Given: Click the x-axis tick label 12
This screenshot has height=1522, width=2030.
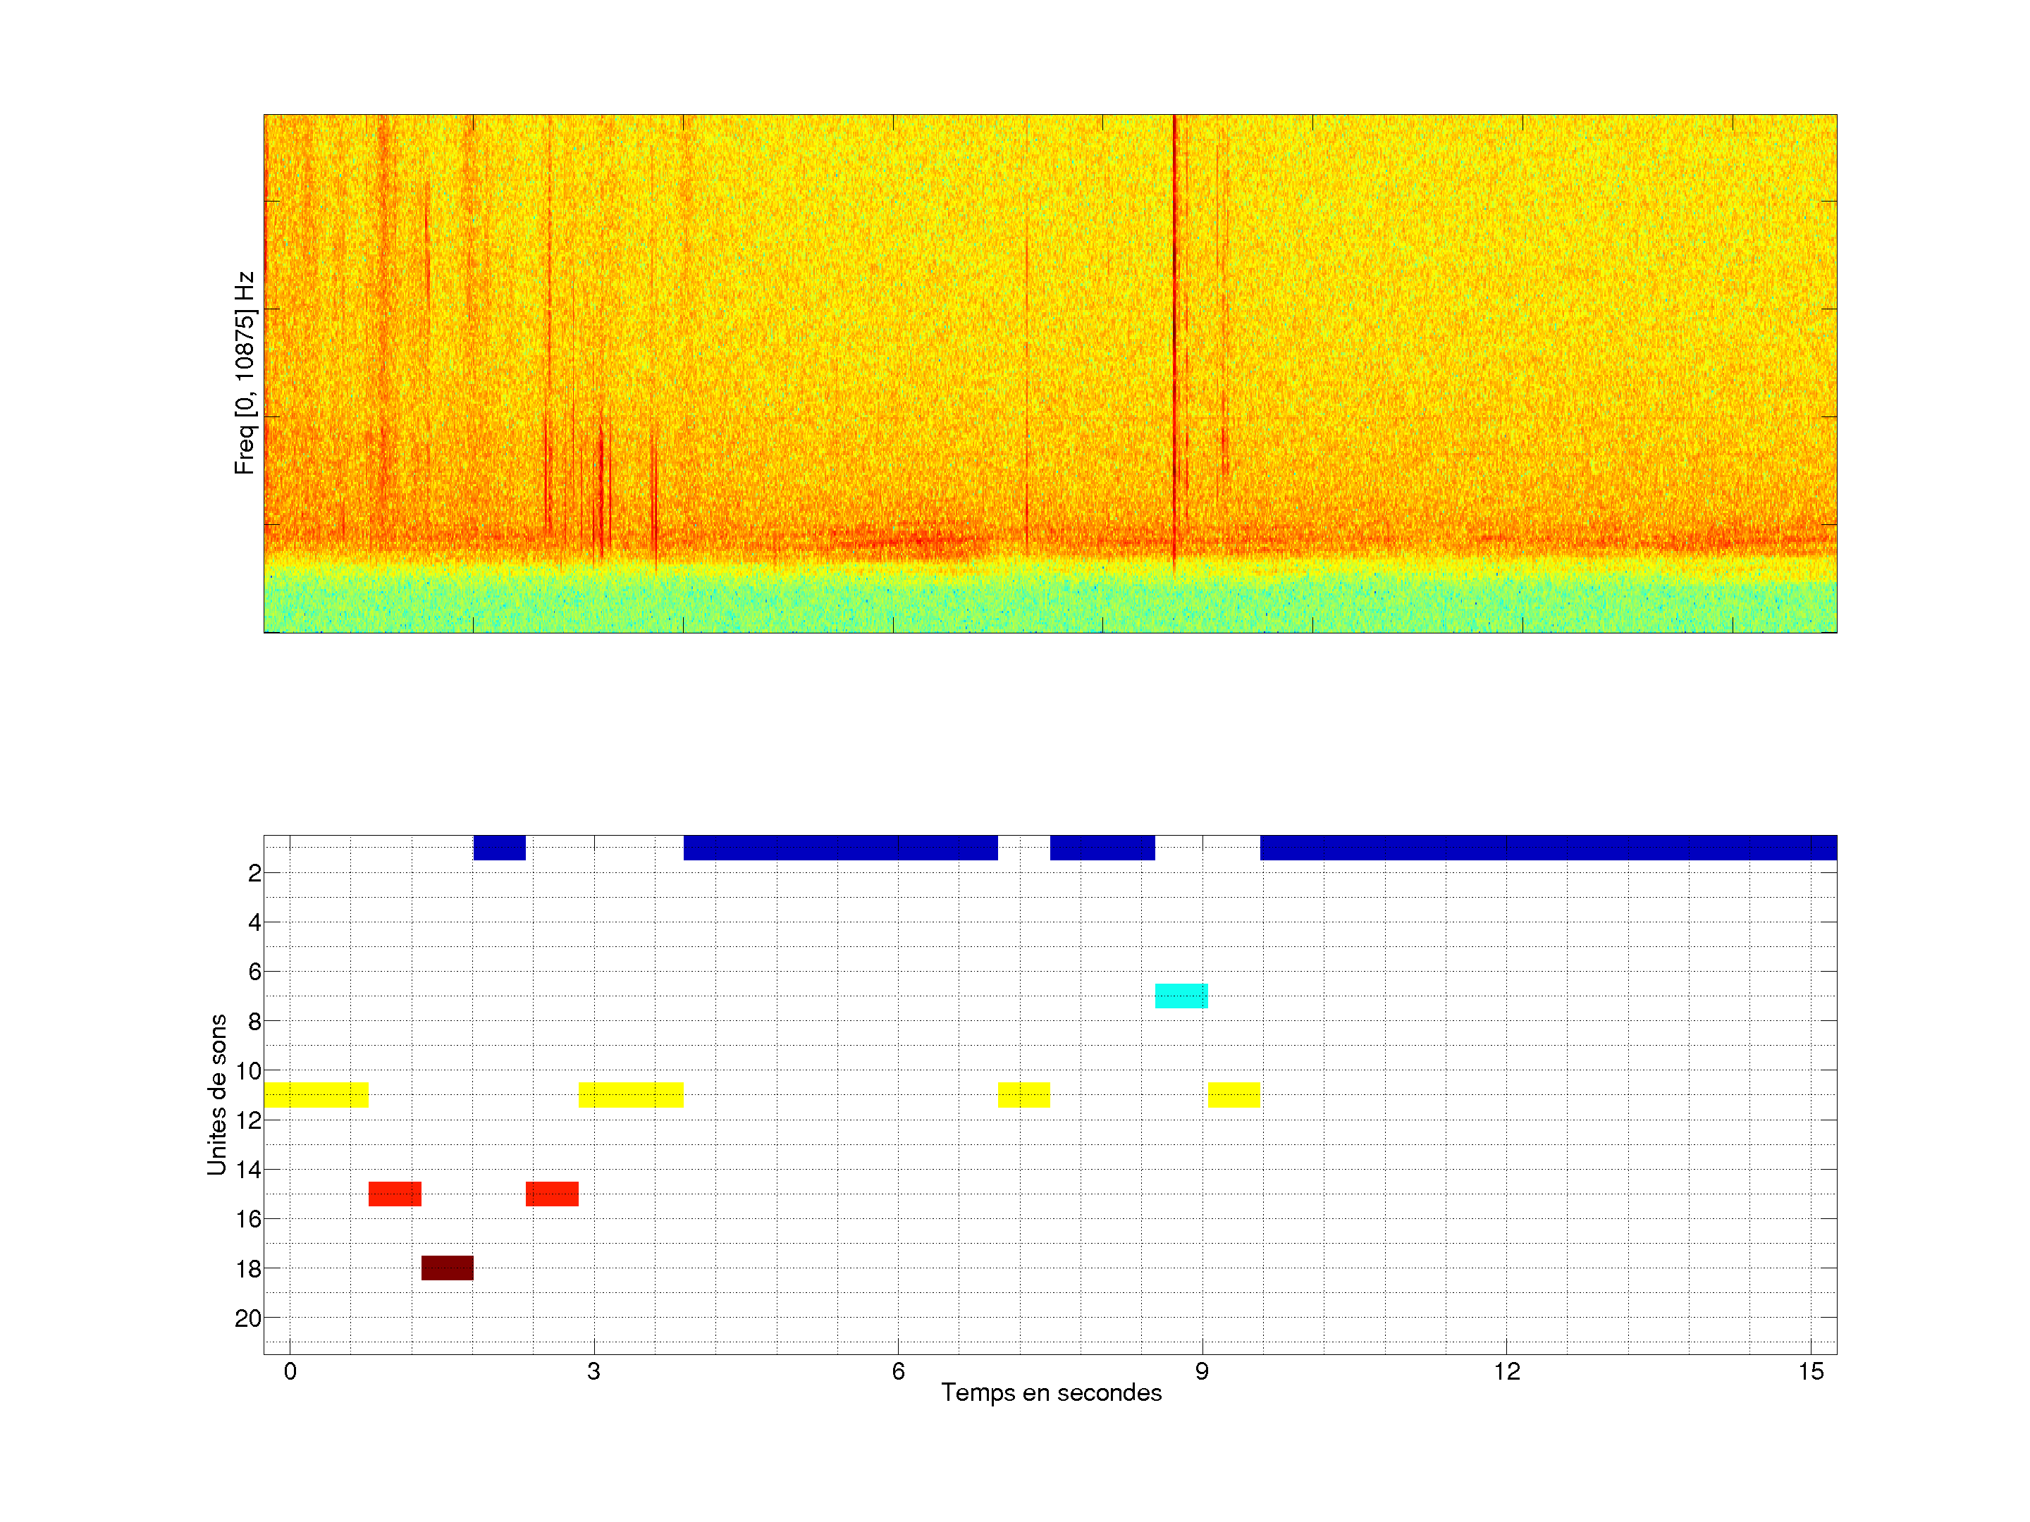Looking at the screenshot, I should click(x=1506, y=1371).
